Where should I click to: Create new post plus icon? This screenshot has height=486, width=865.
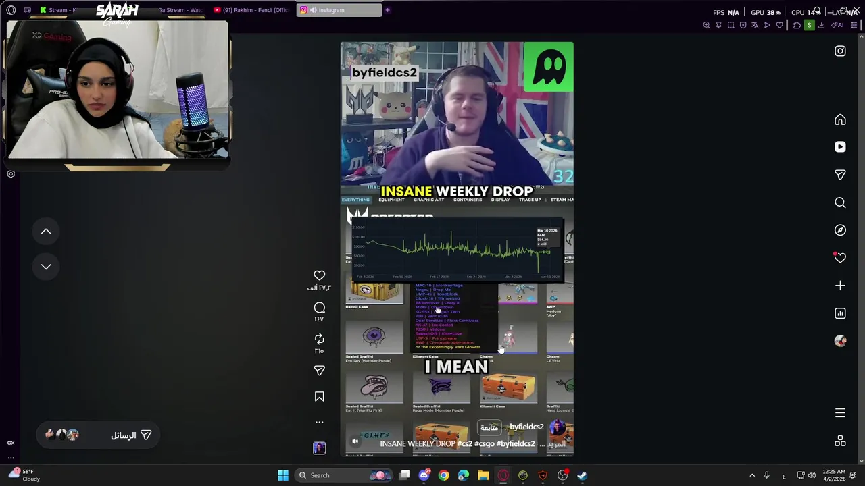(x=840, y=286)
